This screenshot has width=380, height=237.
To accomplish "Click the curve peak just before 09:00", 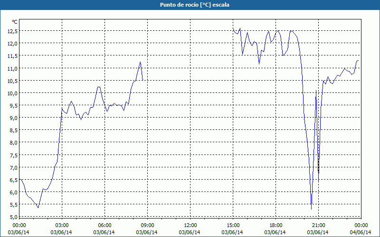I will click(x=140, y=62).
